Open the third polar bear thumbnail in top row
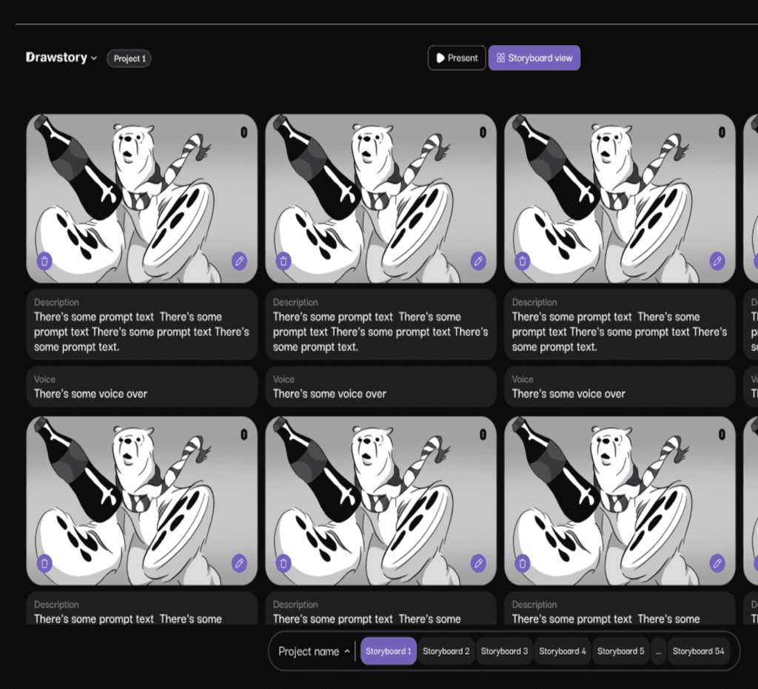Viewport: 758px width, 689px height. pos(620,198)
